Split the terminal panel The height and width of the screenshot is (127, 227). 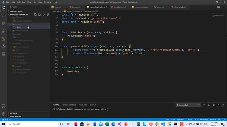(209, 105)
